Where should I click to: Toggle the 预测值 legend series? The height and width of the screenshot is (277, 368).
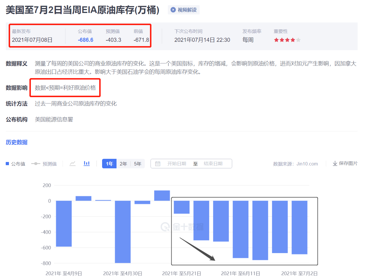coord(44,164)
